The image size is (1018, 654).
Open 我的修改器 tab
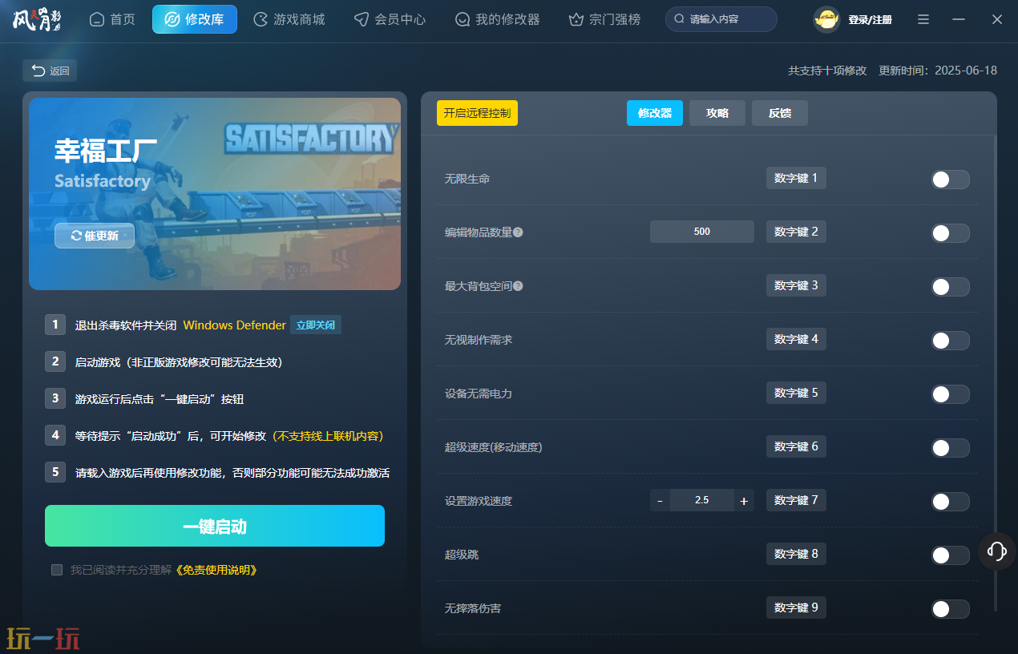497,19
